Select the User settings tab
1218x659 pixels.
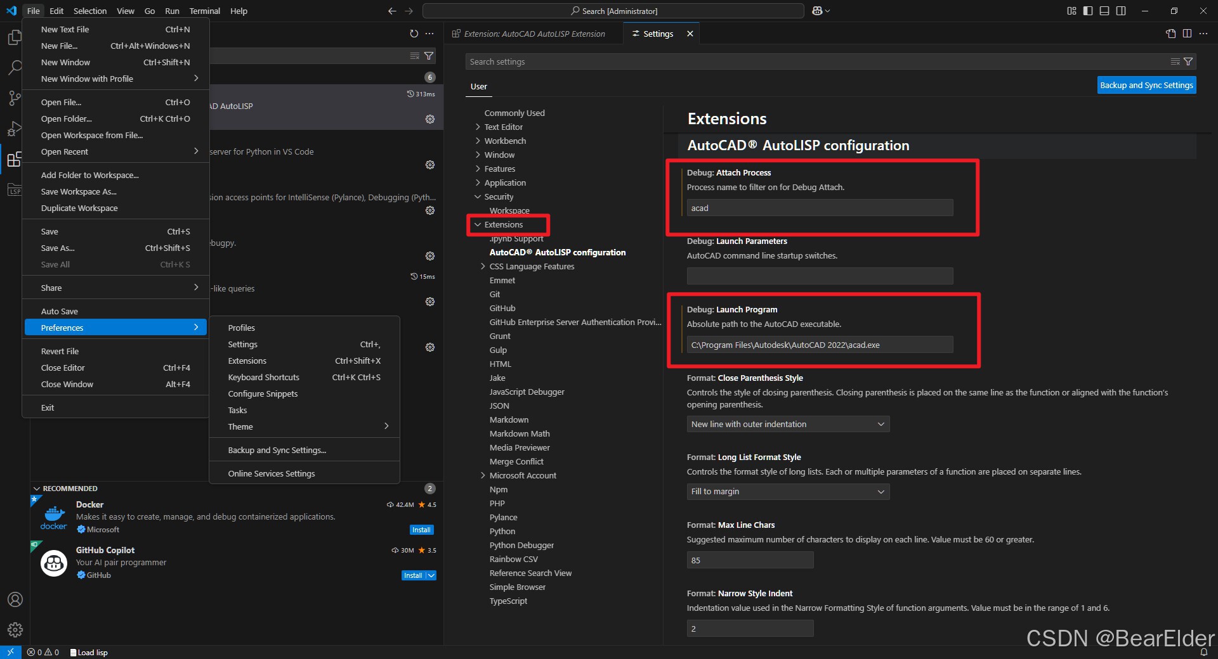pyautogui.click(x=479, y=86)
